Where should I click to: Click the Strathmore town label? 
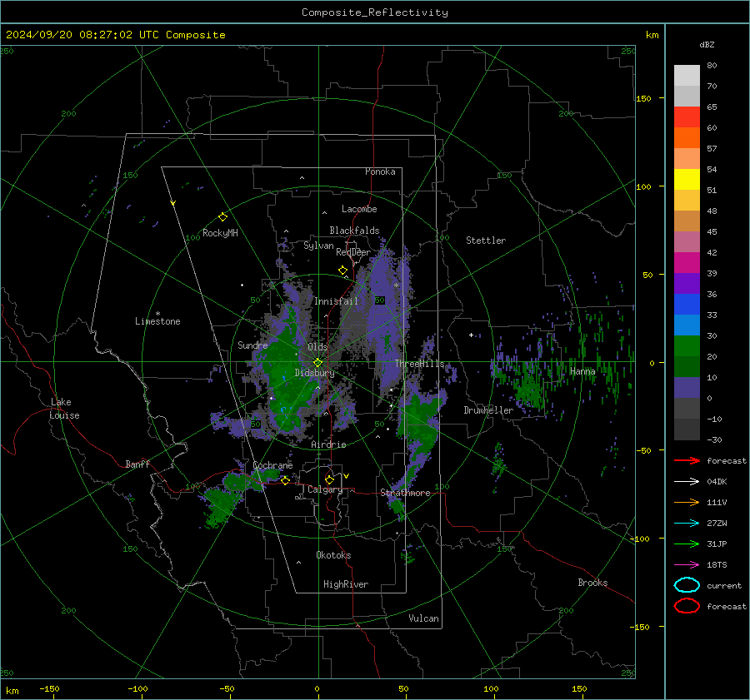(x=405, y=493)
